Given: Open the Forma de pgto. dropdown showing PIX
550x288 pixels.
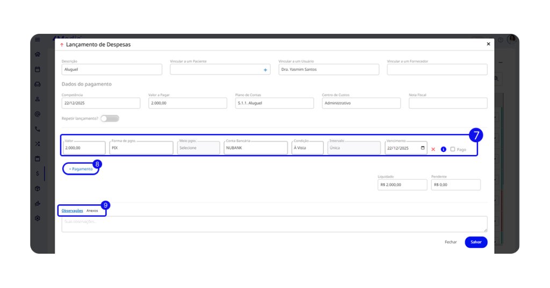Looking at the screenshot, I should tap(141, 147).
